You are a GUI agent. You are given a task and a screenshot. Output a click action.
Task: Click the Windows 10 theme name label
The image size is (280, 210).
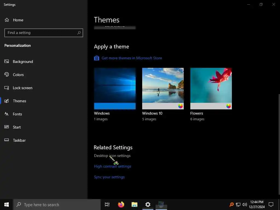coord(152,113)
